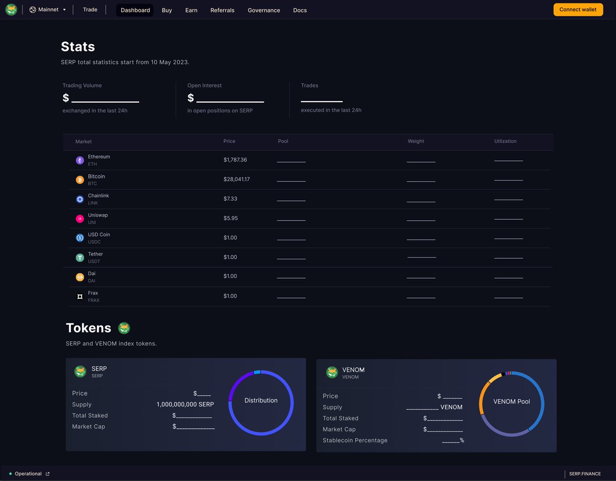
Task: Select the Uniswap market name
Action: point(98,215)
